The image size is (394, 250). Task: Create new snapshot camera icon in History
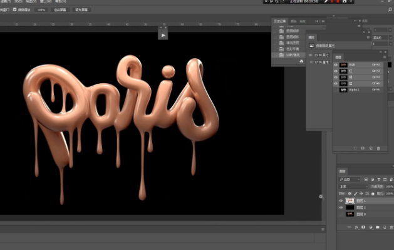point(301,61)
